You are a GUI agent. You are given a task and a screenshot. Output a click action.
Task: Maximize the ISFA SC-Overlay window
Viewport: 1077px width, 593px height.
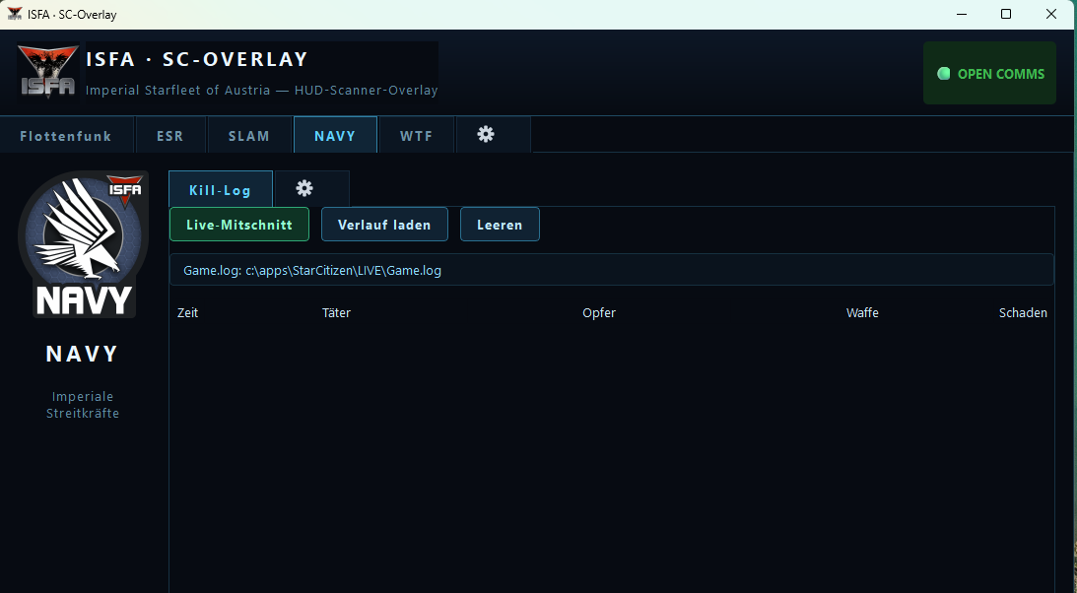[1006, 15]
